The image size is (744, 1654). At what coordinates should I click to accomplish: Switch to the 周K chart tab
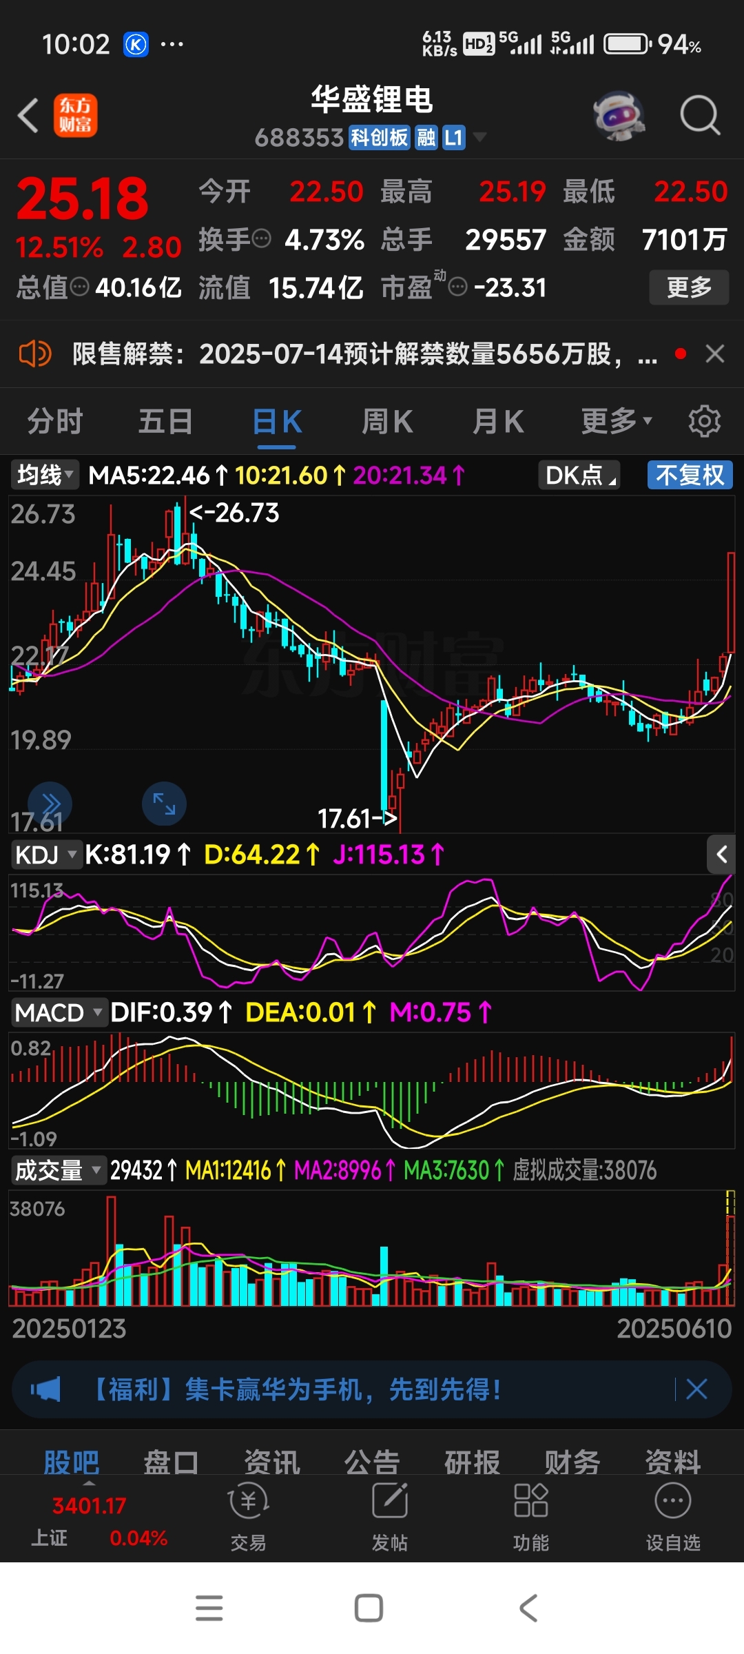tap(387, 421)
